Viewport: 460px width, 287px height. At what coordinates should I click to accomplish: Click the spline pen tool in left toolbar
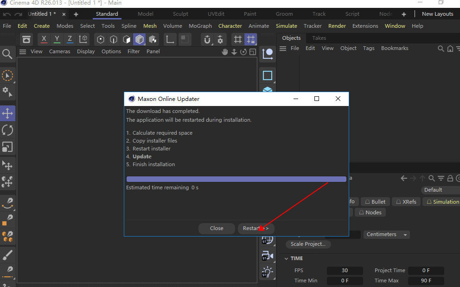(x=7, y=203)
